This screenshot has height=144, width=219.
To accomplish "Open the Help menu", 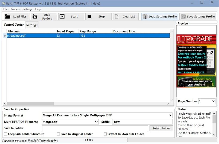I will [x=38, y=9].
